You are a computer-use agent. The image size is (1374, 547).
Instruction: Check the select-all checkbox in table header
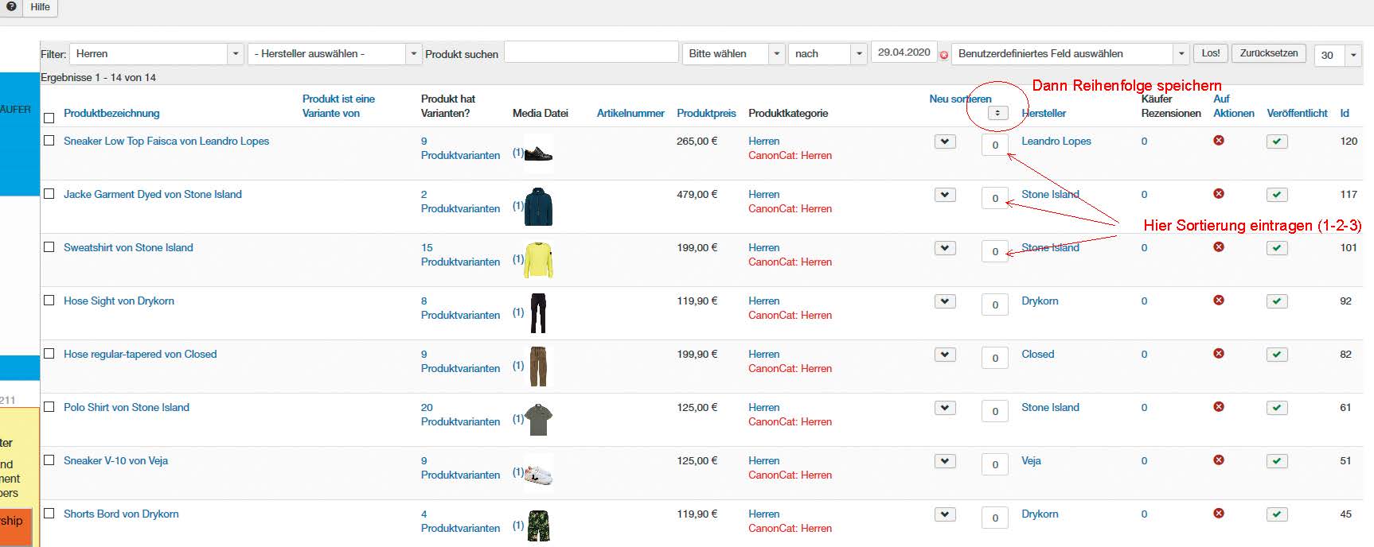pos(49,118)
